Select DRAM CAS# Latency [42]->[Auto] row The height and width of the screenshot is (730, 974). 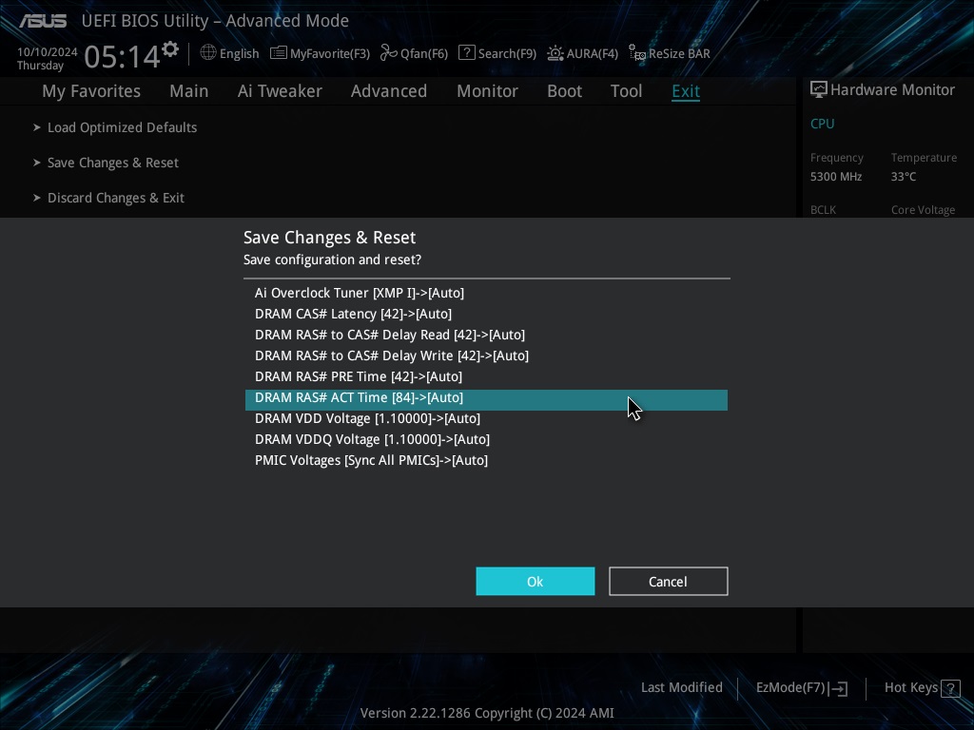click(486, 314)
